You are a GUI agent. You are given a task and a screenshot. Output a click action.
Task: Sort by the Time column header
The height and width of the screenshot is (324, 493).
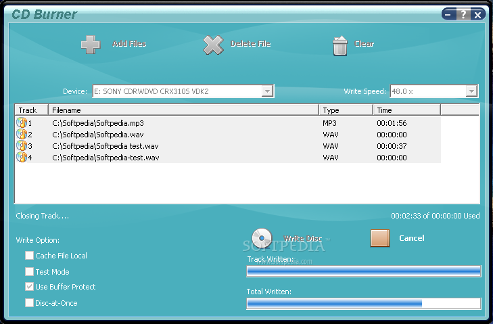407,110
